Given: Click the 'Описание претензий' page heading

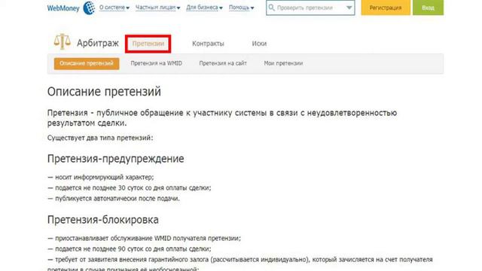Looking at the screenshot, I should (x=104, y=92).
